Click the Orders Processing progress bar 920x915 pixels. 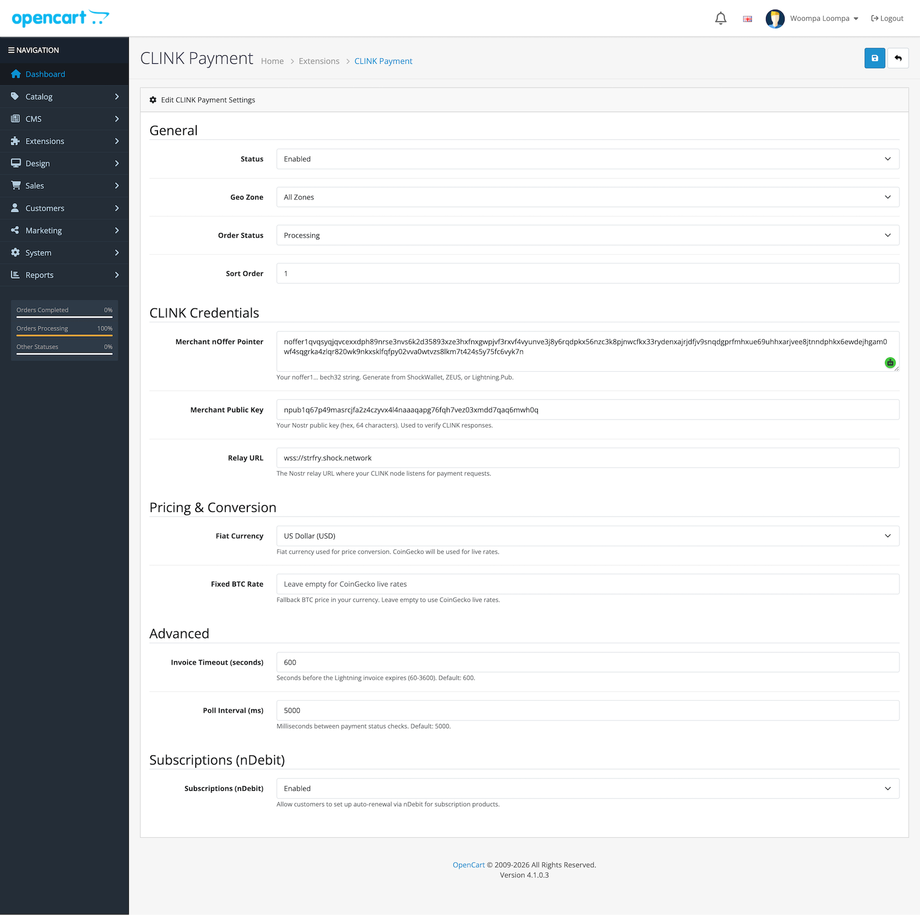click(x=64, y=336)
